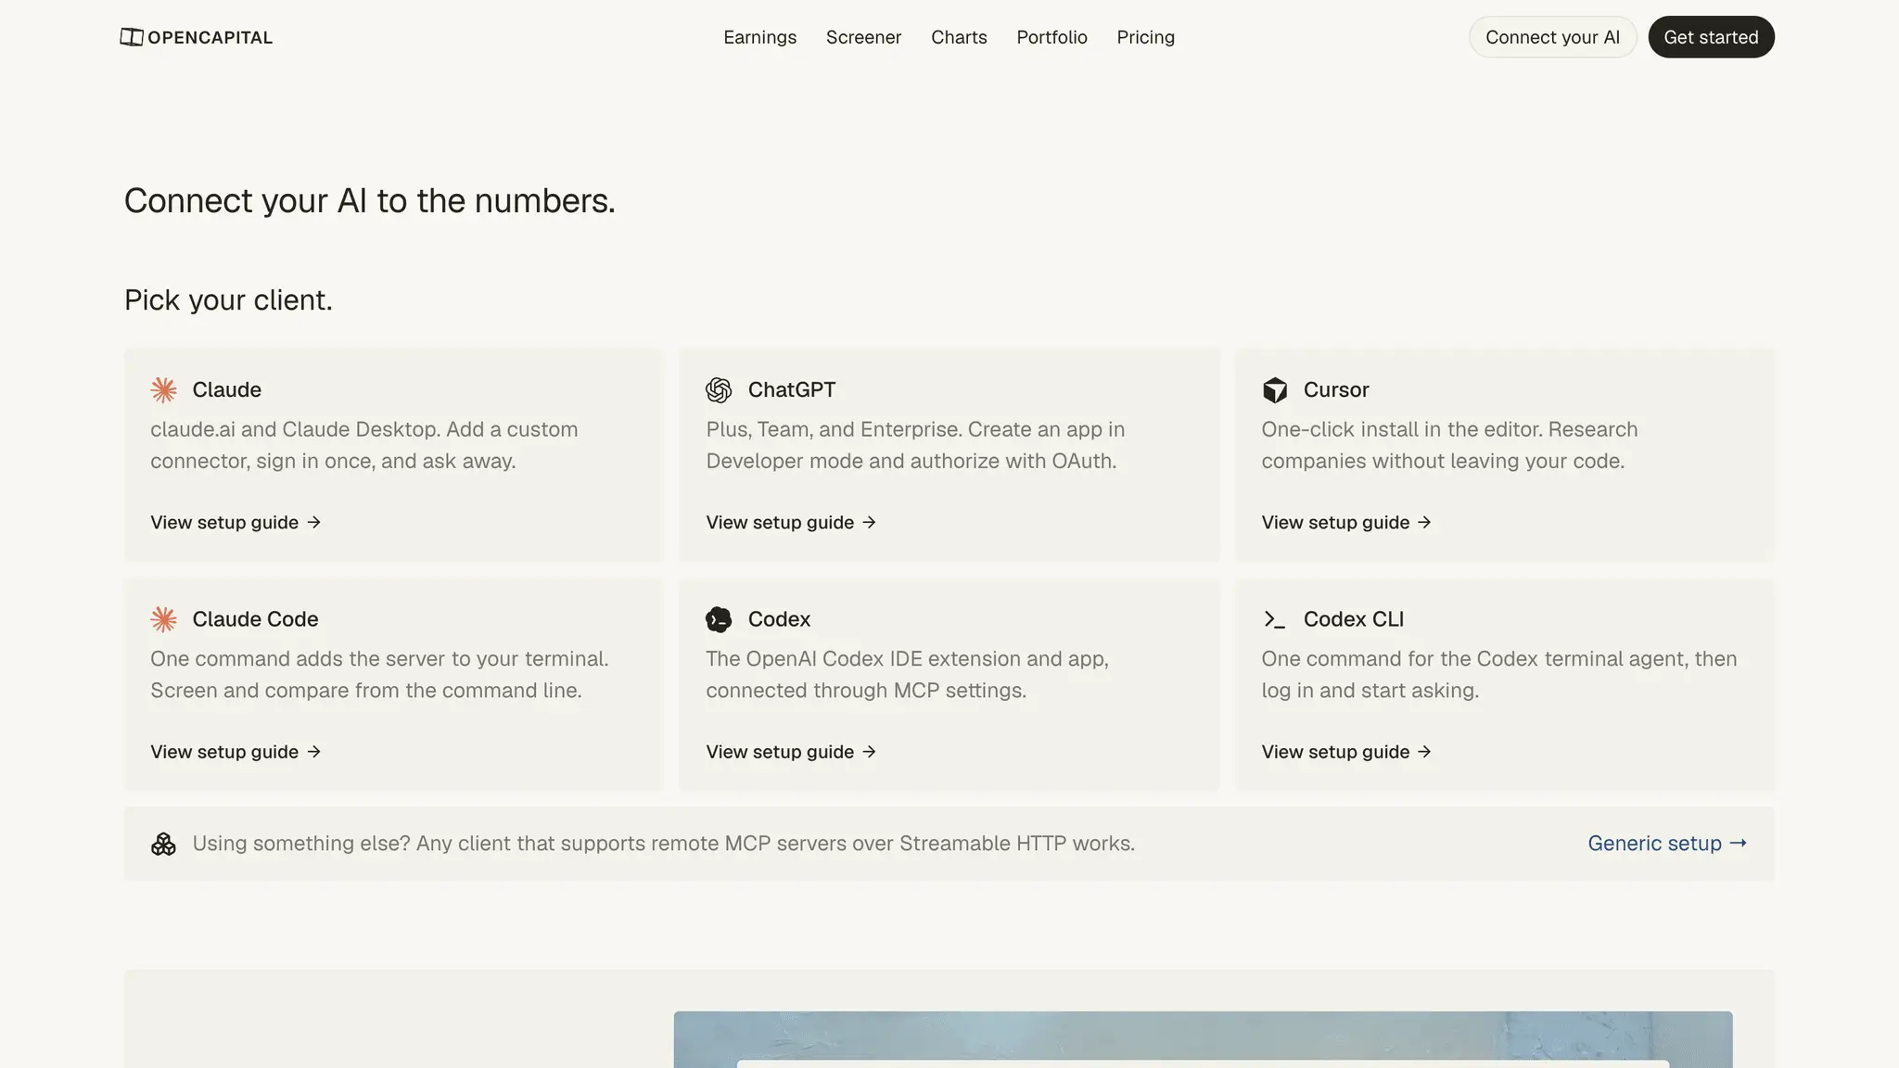Click the OPENCAPITAL wordmark
This screenshot has height=1068, width=1899.
pos(210,38)
